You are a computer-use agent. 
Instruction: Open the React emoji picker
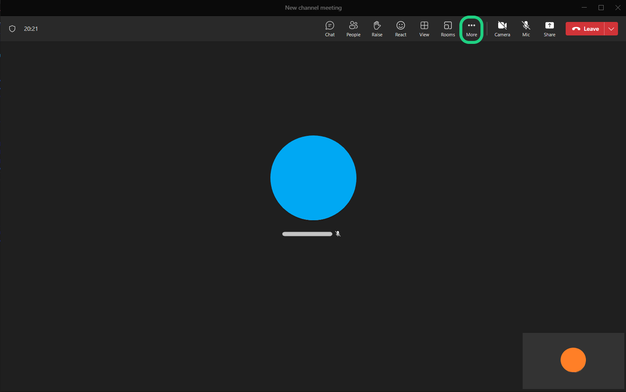click(x=400, y=29)
